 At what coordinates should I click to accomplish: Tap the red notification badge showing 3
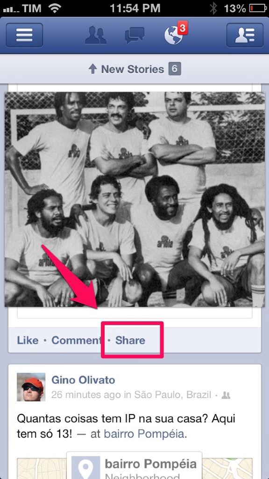coord(183,28)
